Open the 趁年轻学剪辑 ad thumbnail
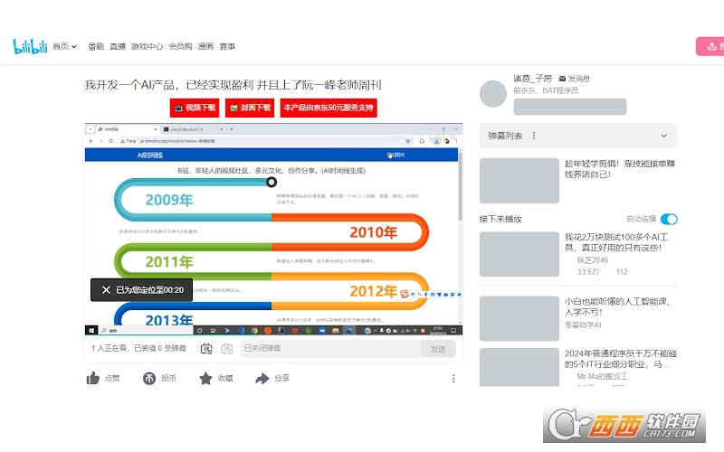Viewport: 724px width, 452px height. [519, 180]
